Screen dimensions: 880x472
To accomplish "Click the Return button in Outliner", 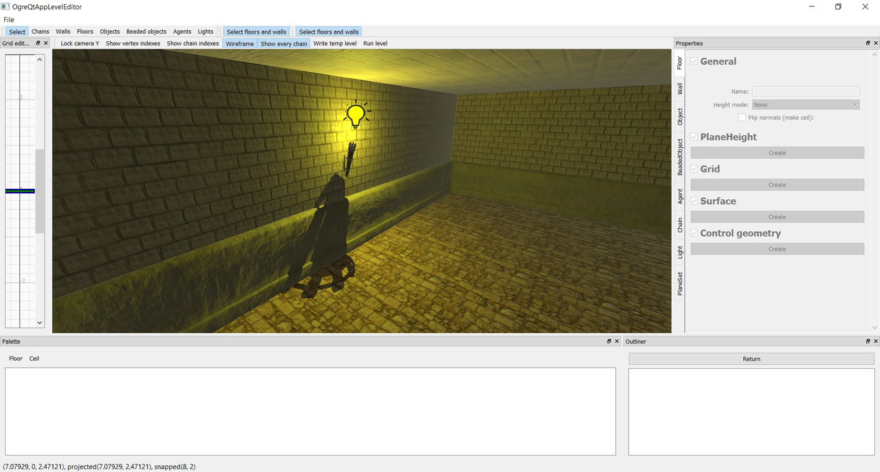I will 751,359.
